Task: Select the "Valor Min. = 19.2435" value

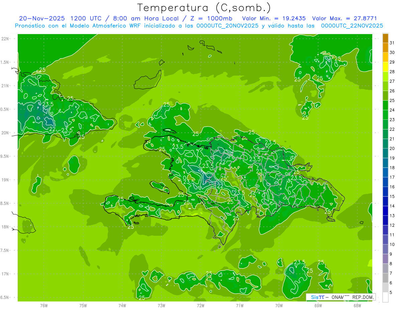Action: click(274, 18)
